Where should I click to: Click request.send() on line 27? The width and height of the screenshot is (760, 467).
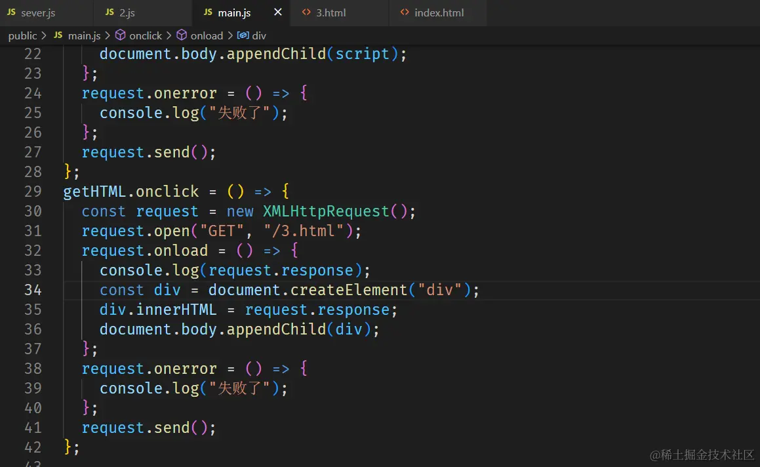(x=144, y=152)
